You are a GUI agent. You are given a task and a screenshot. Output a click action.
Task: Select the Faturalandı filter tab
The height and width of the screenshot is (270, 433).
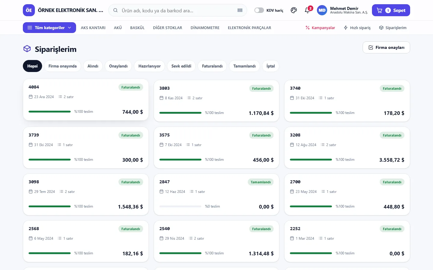point(212,66)
